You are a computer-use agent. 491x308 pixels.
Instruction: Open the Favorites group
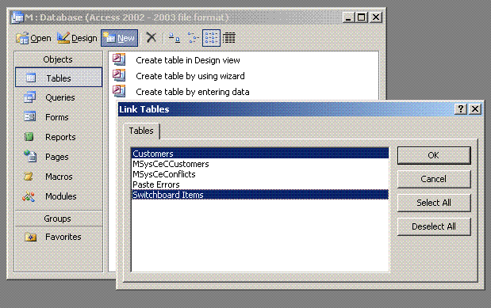coord(59,237)
